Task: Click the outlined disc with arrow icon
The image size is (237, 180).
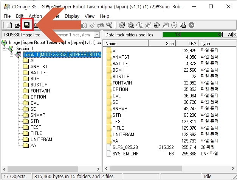Action: pyautogui.click(x=174, y=25)
